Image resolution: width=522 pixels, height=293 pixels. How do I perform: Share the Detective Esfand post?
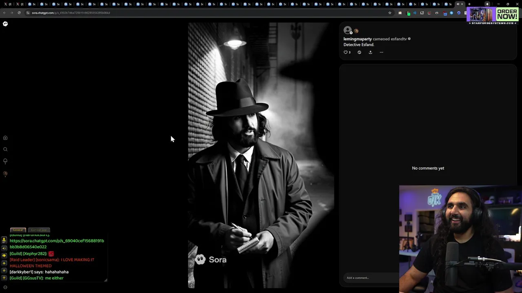(x=370, y=52)
